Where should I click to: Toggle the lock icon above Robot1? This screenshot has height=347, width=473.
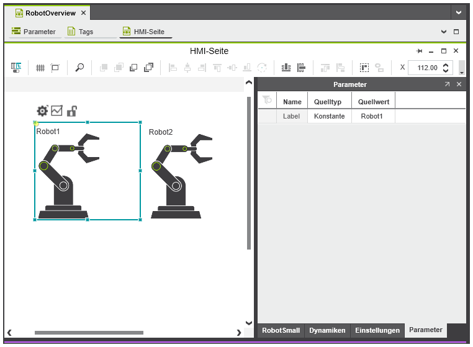72,111
